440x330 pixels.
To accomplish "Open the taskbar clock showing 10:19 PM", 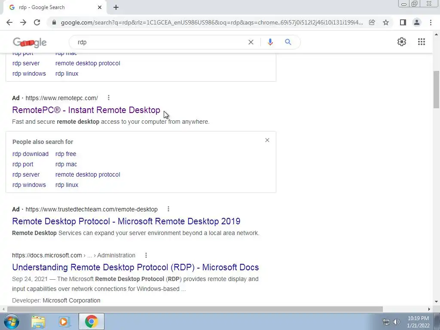I will (418, 322).
